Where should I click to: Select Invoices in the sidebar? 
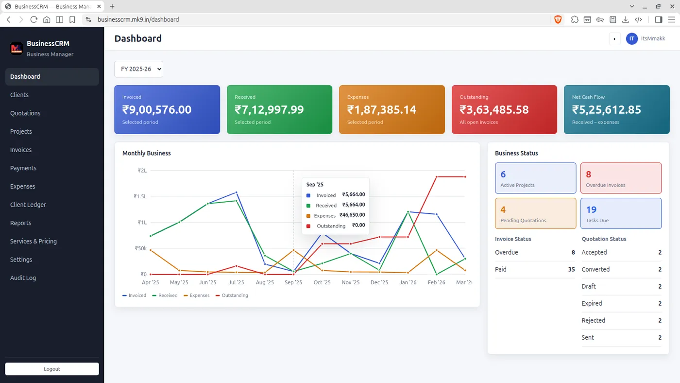pyautogui.click(x=52, y=150)
